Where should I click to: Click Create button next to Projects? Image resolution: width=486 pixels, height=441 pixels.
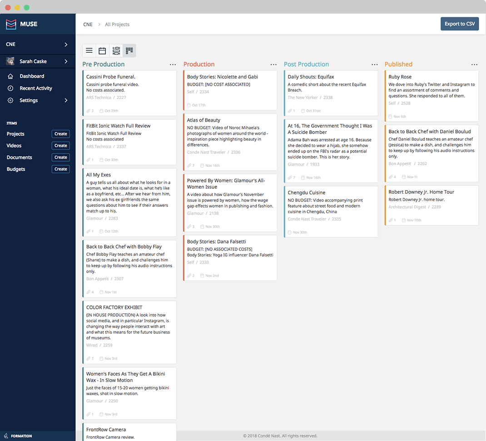pos(61,134)
